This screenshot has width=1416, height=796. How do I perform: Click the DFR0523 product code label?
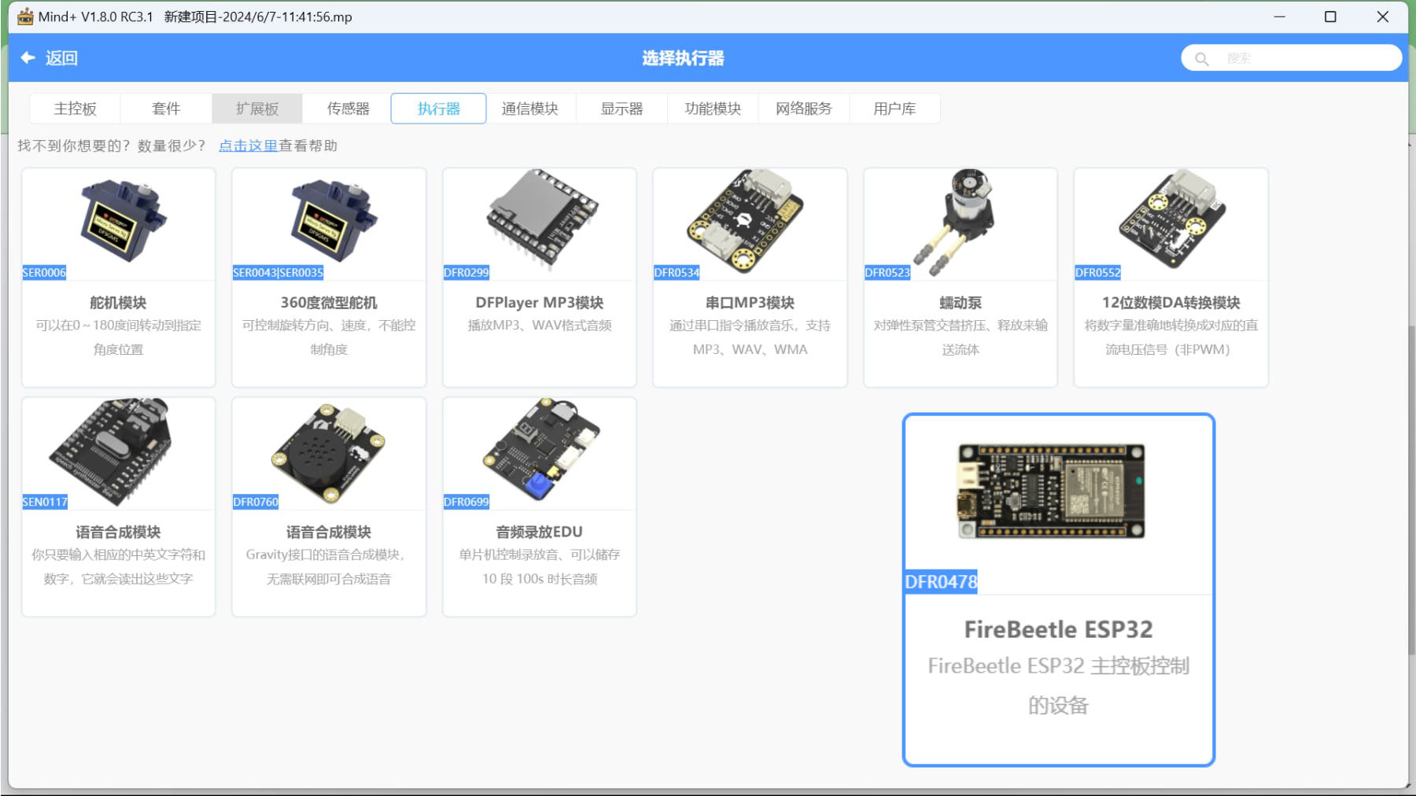887,273
